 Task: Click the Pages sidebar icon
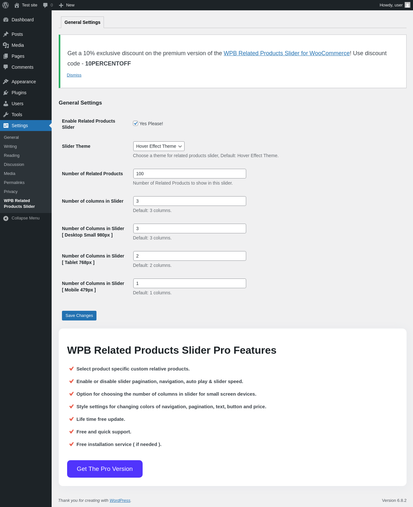click(x=6, y=56)
